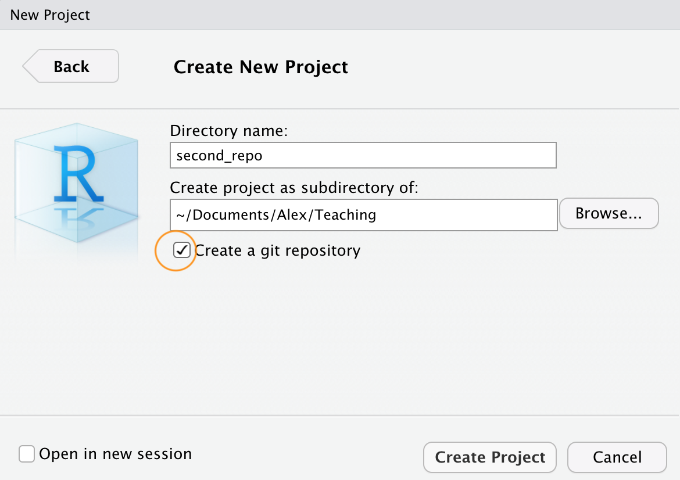Place cursor in the second_repo text
The height and width of the screenshot is (480, 680).
click(219, 156)
